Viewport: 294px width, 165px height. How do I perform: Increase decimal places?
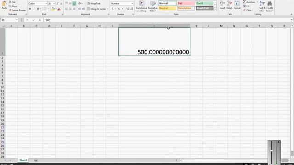pyautogui.click(x=128, y=9)
